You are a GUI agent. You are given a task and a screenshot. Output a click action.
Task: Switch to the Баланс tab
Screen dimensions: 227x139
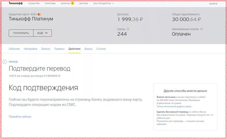[46, 49]
